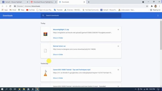Open the Gmail bookmark
This screenshot has height=91, width=162.
(x=13, y=10)
